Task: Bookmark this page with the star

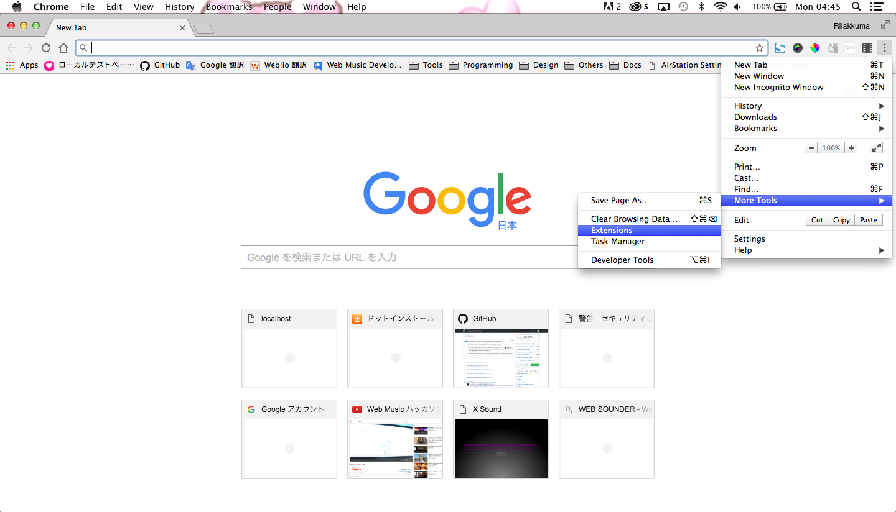Action: point(760,48)
